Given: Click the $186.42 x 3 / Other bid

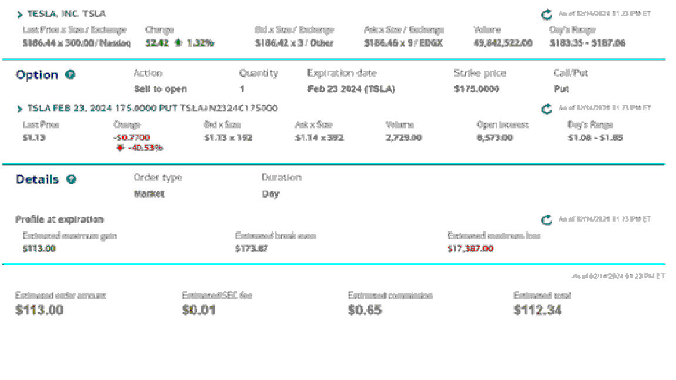Looking at the screenshot, I should pos(294,43).
